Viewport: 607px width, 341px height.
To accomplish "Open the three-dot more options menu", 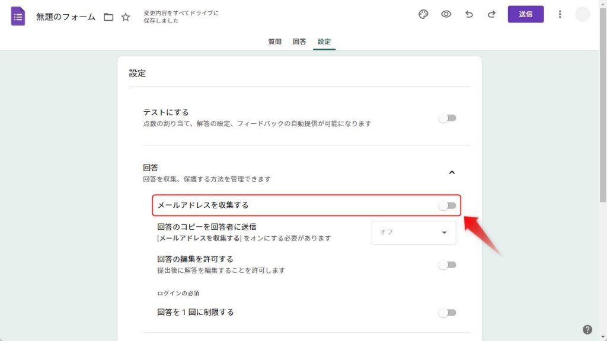I will pyautogui.click(x=560, y=14).
